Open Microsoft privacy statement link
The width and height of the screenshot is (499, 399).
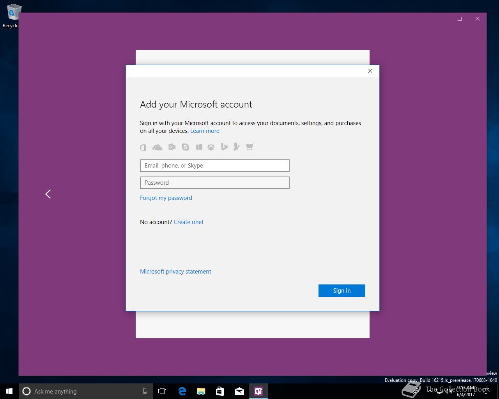coord(175,272)
